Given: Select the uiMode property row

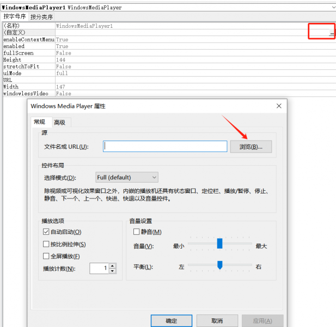Looking at the screenshot, I should (x=169, y=73).
